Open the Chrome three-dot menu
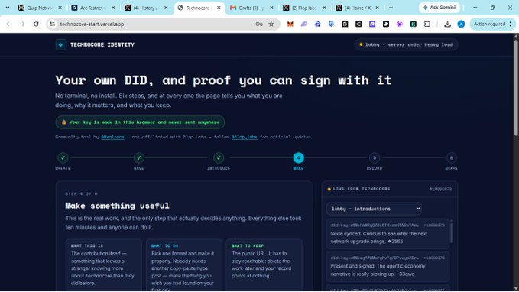 click(x=511, y=24)
